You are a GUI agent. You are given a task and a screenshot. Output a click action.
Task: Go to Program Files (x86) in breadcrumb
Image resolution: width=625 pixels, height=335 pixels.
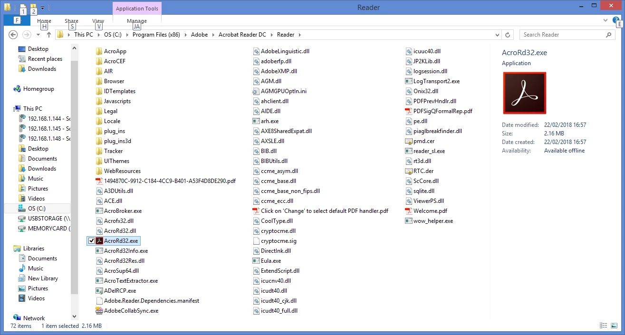(156, 35)
